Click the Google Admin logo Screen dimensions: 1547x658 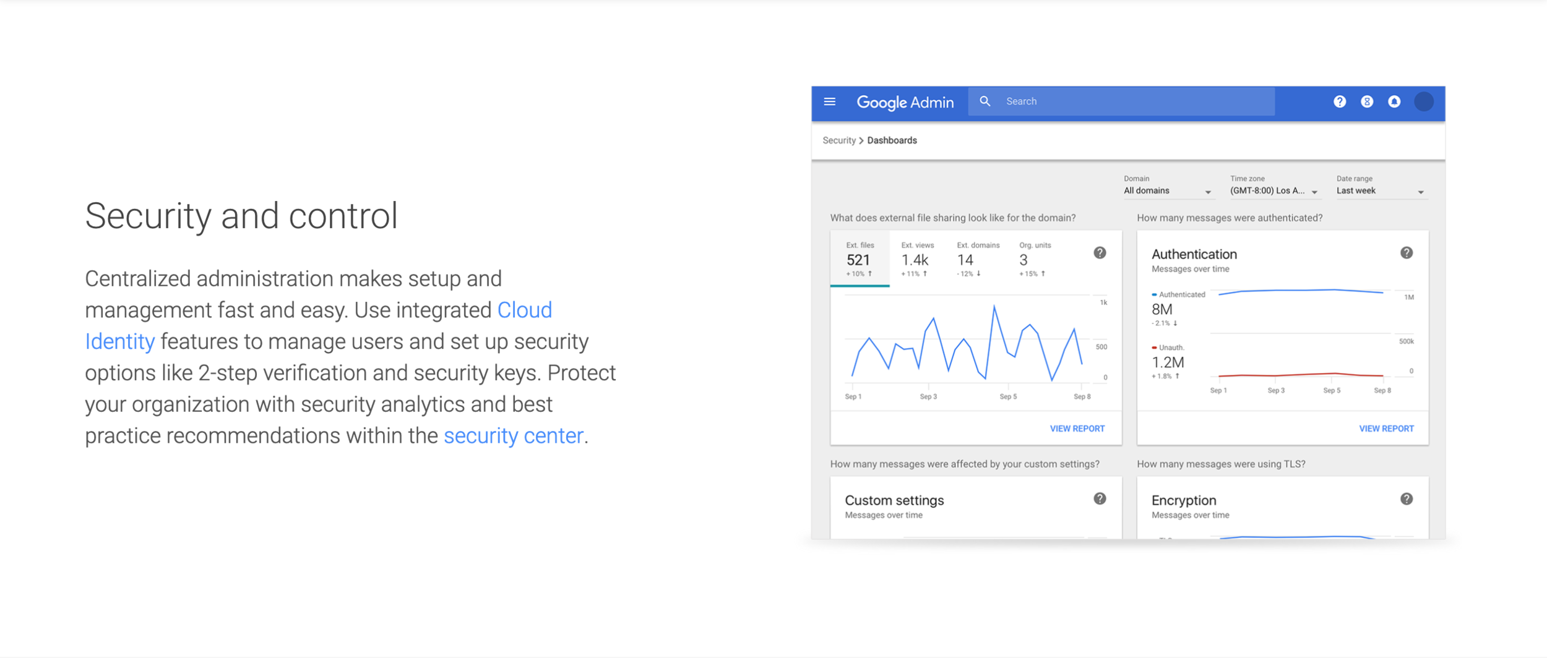coord(905,102)
